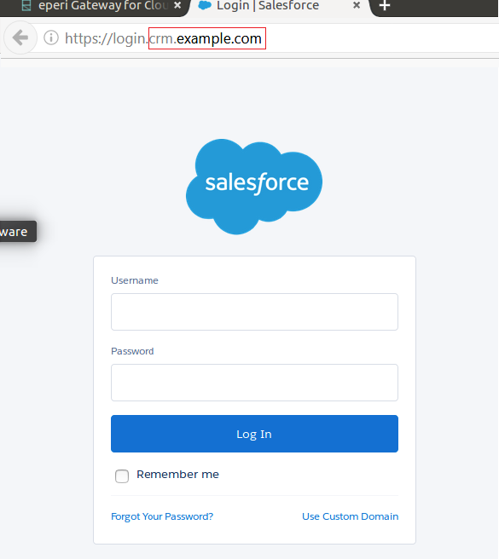Click the dark ware tooltip label
Viewport: 499px width, 559px height.
(x=18, y=232)
